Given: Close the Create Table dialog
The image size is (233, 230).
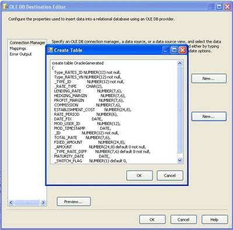Looking at the screenshot, I should [x=182, y=50].
